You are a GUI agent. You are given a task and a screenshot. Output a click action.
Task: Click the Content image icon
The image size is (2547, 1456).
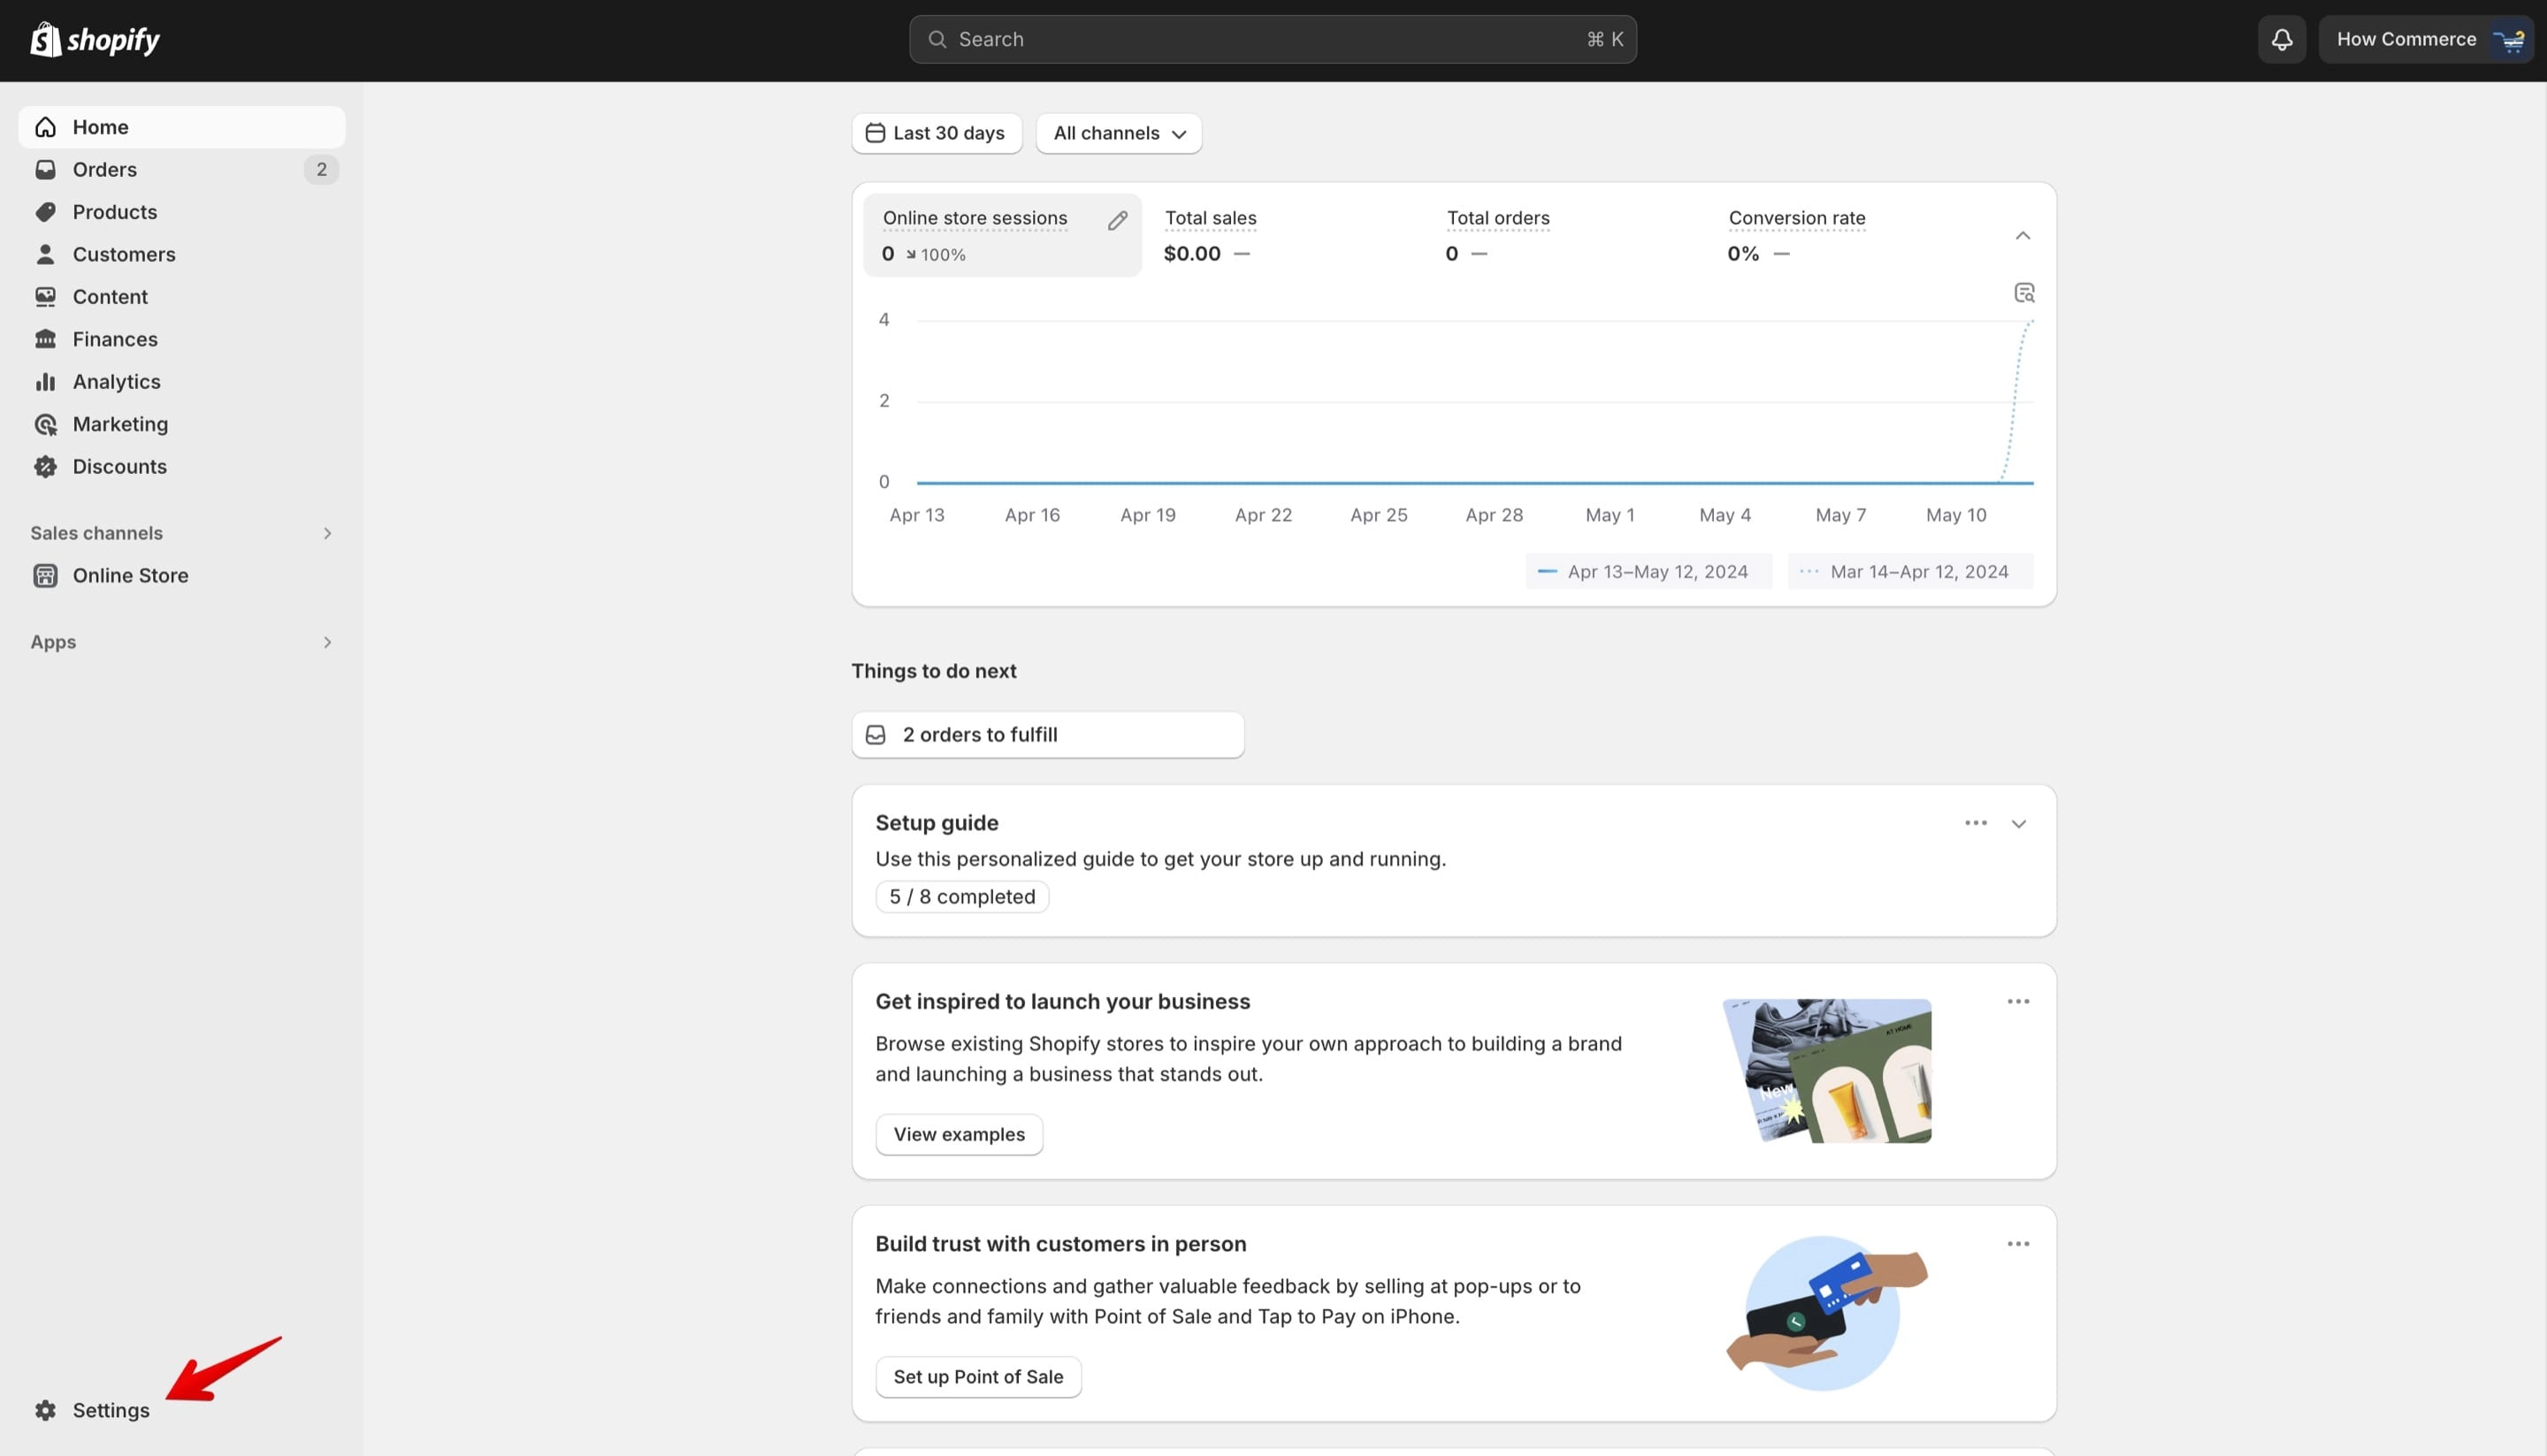pyautogui.click(x=45, y=297)
